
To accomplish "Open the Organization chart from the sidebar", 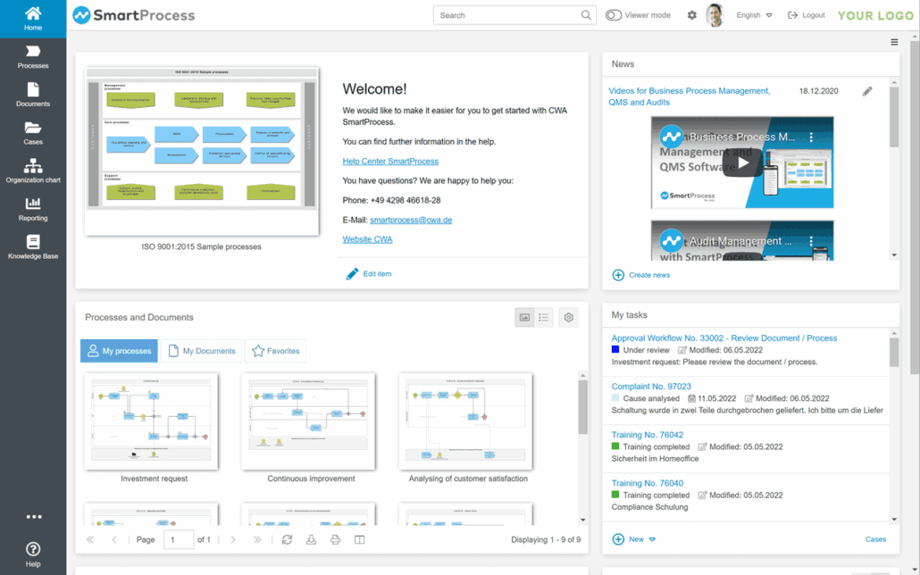I will (x=32, y=170).
